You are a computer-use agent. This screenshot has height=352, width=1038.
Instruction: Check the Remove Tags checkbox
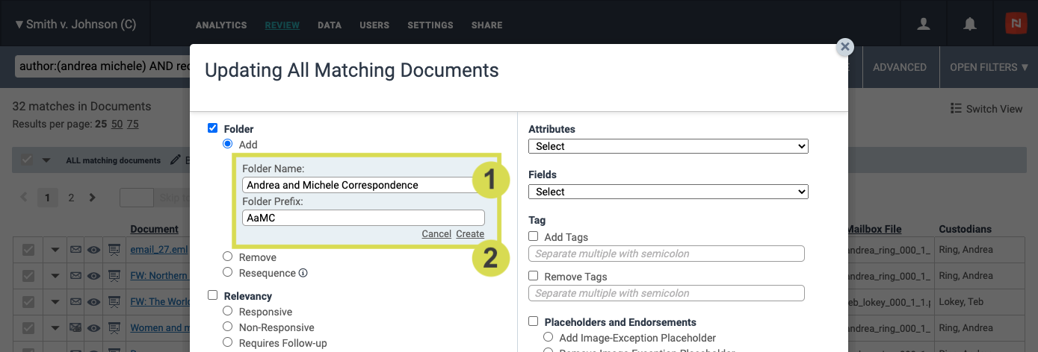pos(534,276)
